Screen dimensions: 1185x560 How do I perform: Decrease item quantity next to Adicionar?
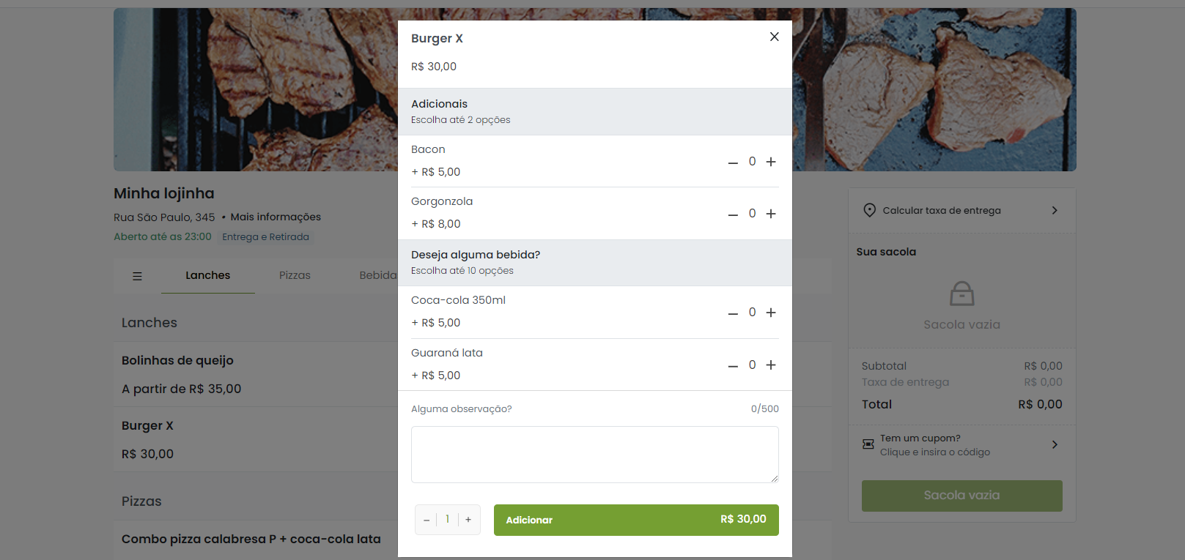click(x=427, y=520)
